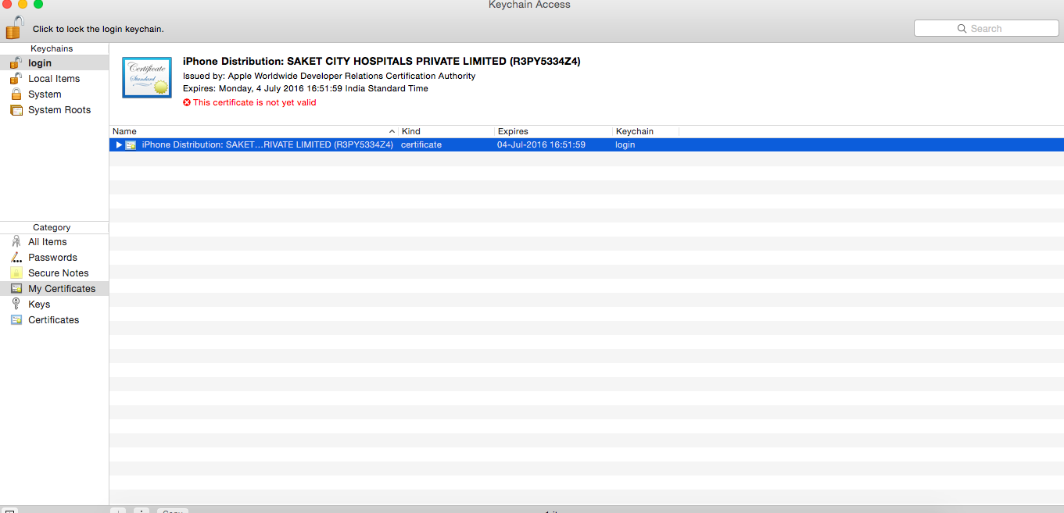The width and height of the screenshot is (1064, 513).
Task: Select the iPhone Distribution: SAKET...RIVATE LIMITED row name
Action: [267, 144]
